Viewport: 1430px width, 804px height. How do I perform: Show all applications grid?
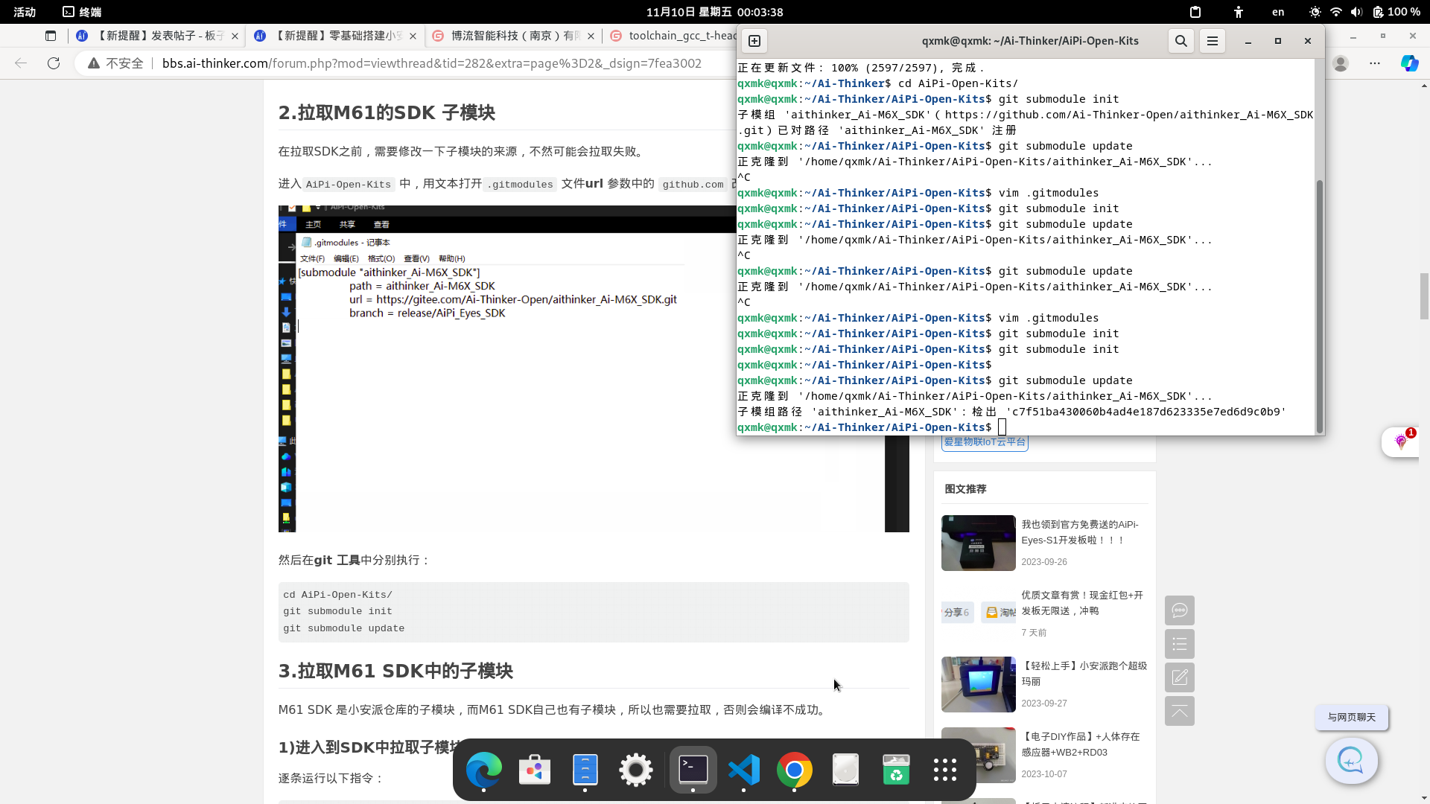tap(945, 770)
